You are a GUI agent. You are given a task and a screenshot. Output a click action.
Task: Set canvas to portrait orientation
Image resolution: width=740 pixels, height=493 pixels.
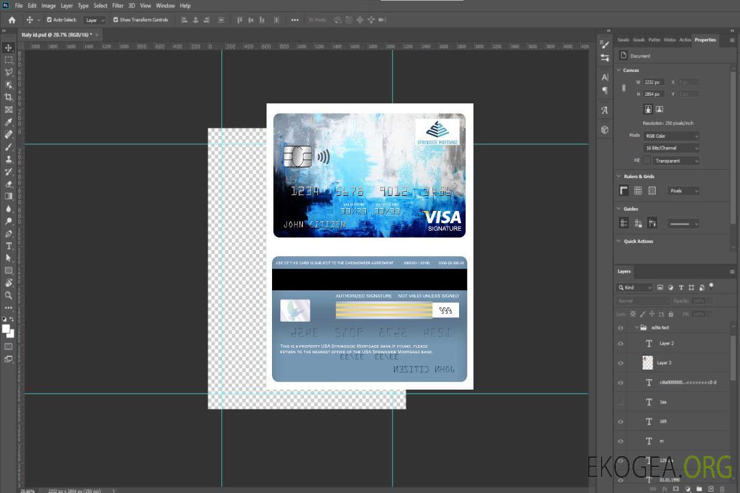[x=648, y=110]
